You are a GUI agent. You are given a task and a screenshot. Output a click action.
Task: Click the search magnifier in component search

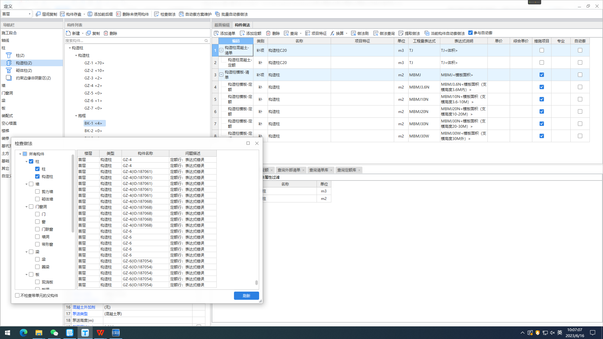(206, 40)
